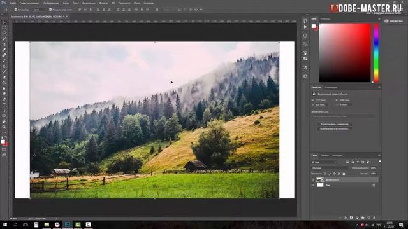Select the History Brush tool
This screenshot has width=408, height=229.
point(4,72)
